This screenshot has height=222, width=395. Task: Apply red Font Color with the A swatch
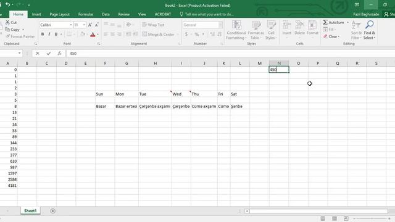[93, 35]
